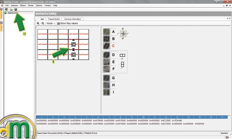The image size is (232, 139).
Task: Switch to the Transit Switch tab
Action: [x=53, y=19]
